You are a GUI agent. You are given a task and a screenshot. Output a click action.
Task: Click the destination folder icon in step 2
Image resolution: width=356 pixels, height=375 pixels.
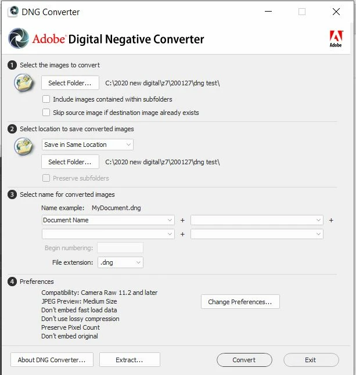pos(23,146)
